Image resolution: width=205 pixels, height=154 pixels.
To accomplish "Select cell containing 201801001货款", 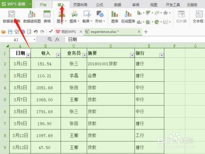I will pos(111,64).
